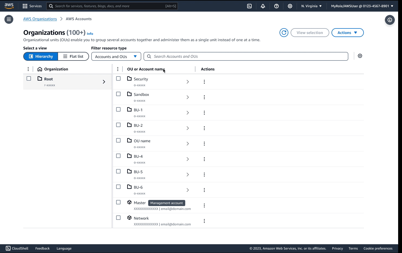
Task: Expand the BU-1 chevron
Action: 188,113
